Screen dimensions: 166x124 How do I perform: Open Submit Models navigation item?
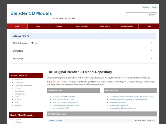(105, 26)
